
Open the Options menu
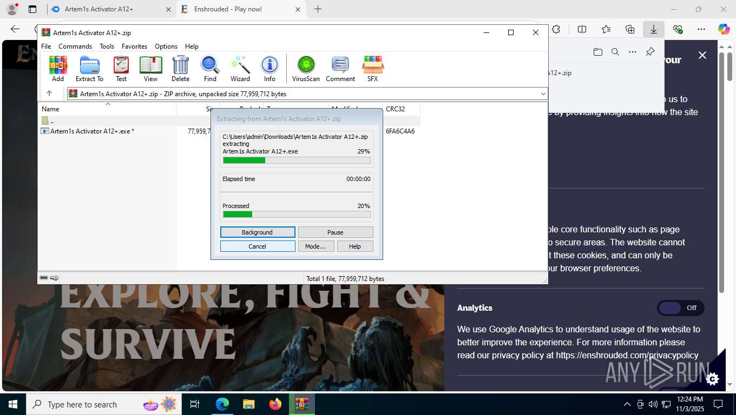[x=166, y=46]
